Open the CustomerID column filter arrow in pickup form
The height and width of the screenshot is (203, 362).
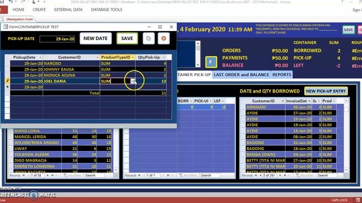(97, 58)
